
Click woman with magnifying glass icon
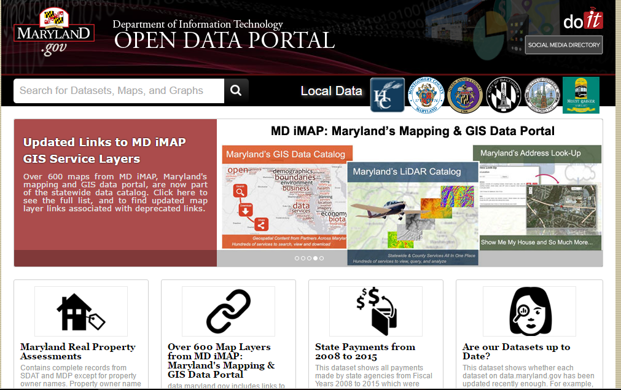tap(530, 311)
